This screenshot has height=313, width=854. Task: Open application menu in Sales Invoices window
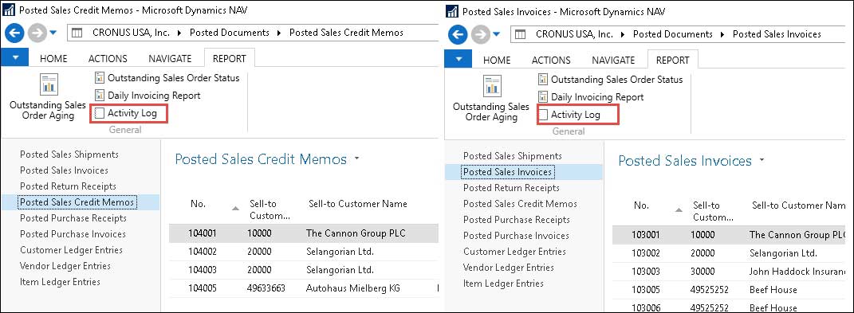pos(458,59)
